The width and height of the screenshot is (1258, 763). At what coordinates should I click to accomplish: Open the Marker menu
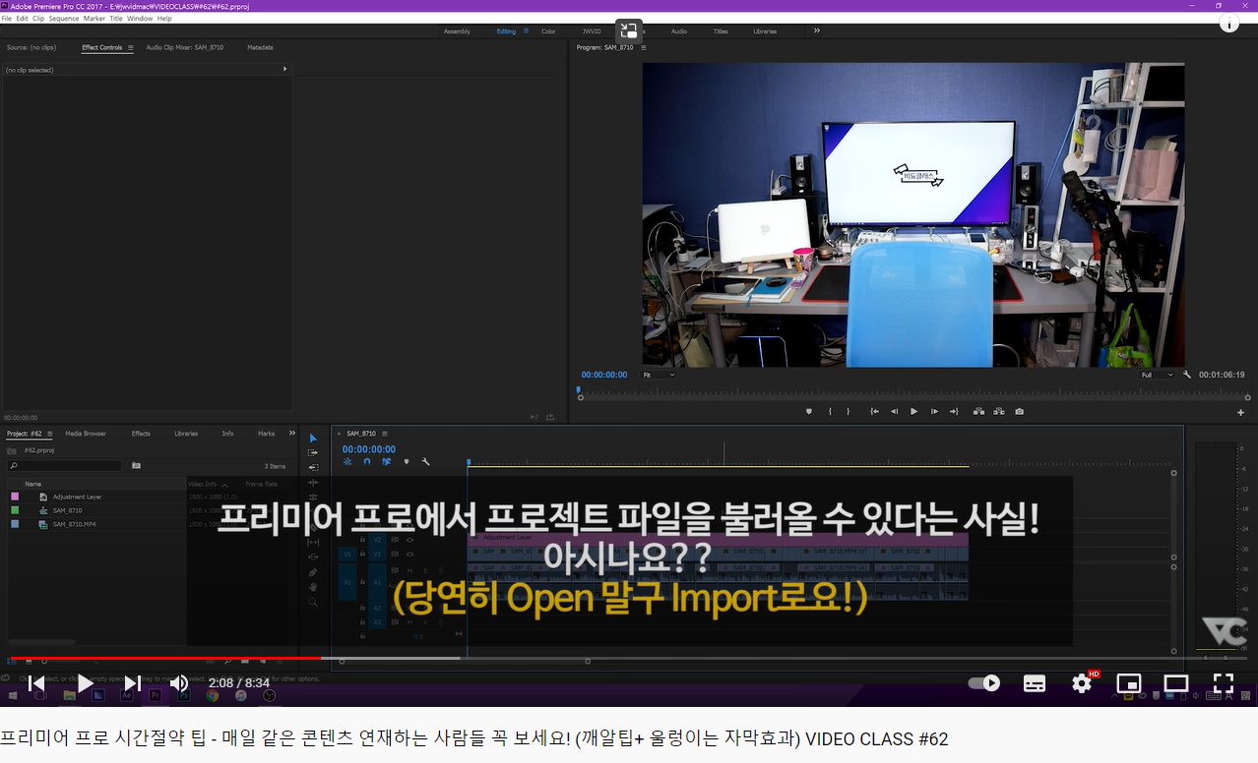[x=94, y=19]
